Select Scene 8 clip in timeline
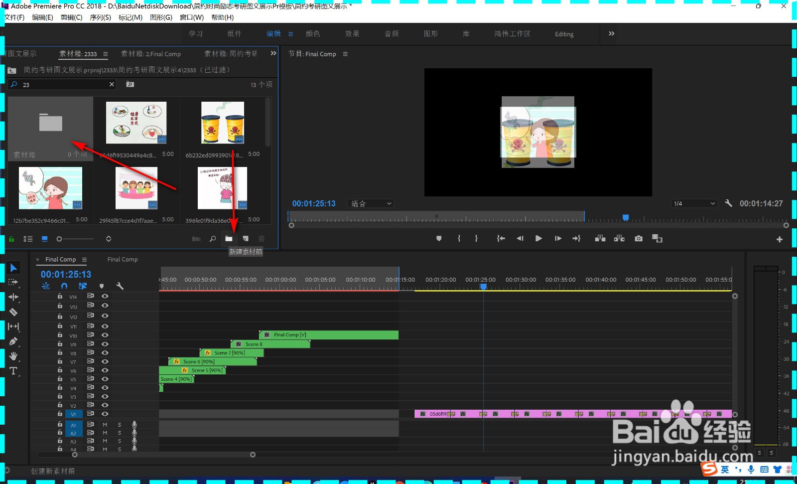Screen dimensions: 797x484 coord(270,344)
